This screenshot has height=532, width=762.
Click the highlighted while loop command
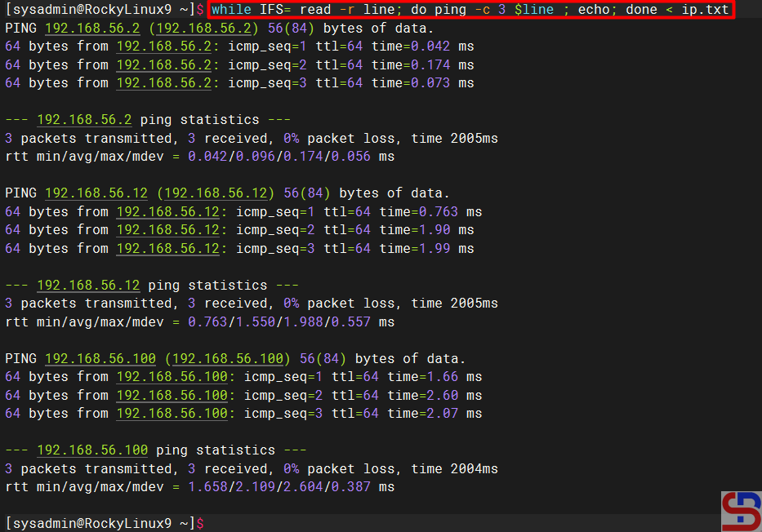tap(470, 10)
